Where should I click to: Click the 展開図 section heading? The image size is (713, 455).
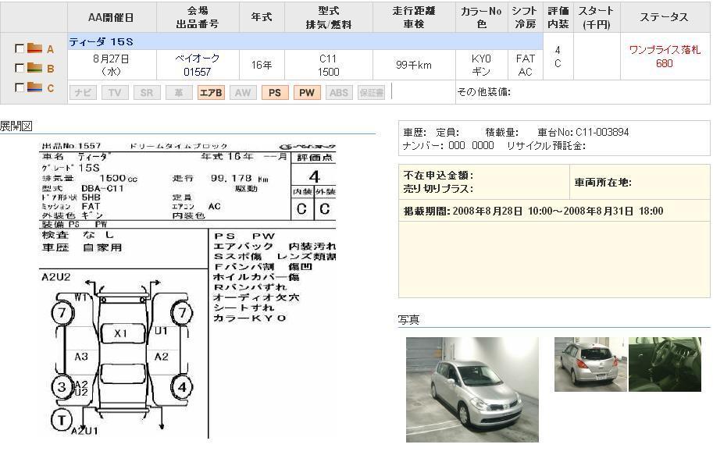(x=16, y=126)
